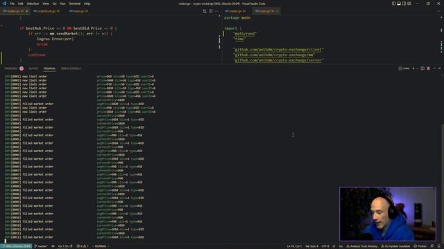Open the Terminal menu in the menu bar
This screenshot has height=249, width=444.
pos(75,3)
